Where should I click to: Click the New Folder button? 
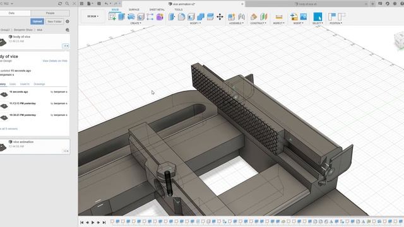pos(55,21)
